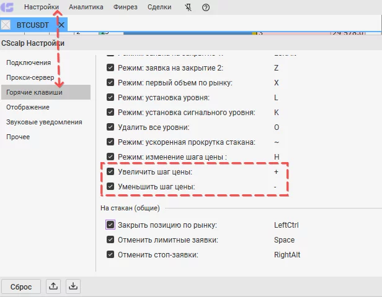Image resolution: width=382 pixels, height=297 pixels.
Task: Toggle 'заявка на закрытие 2' checkbox
Action: click(110, 67)
